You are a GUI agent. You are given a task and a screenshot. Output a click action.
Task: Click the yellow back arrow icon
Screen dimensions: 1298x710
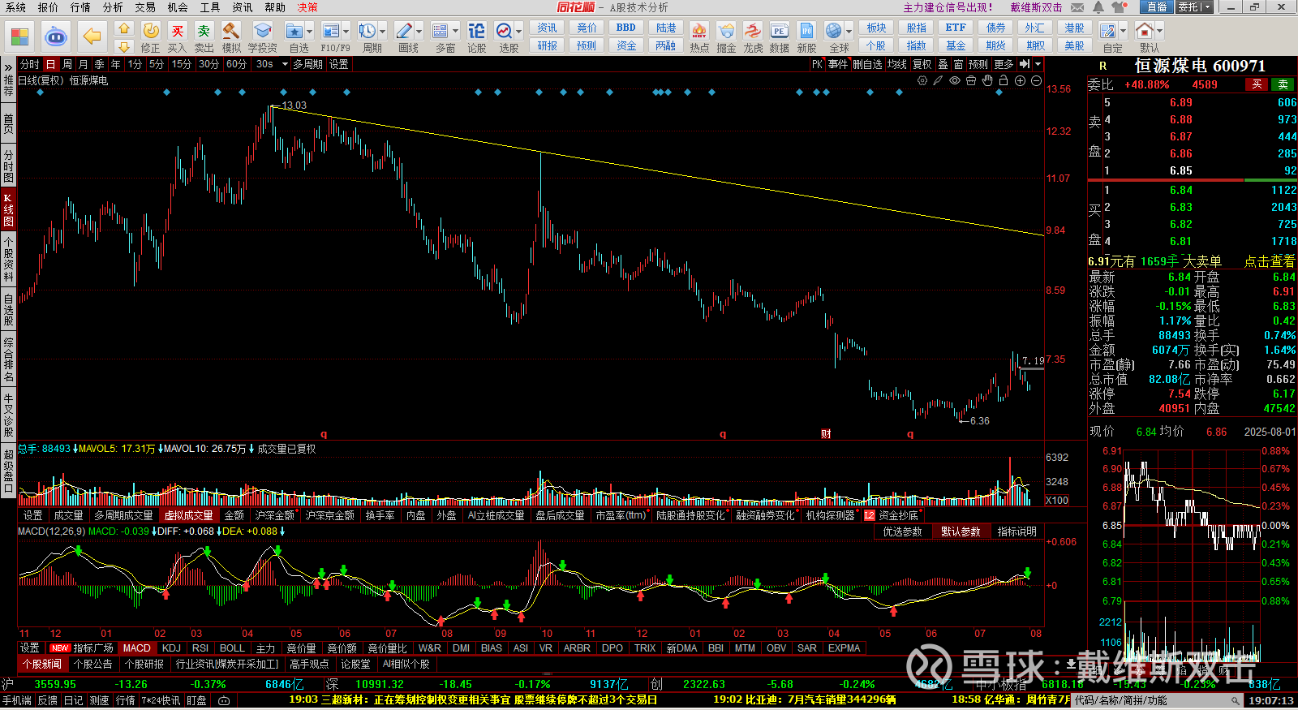[92, 37]
